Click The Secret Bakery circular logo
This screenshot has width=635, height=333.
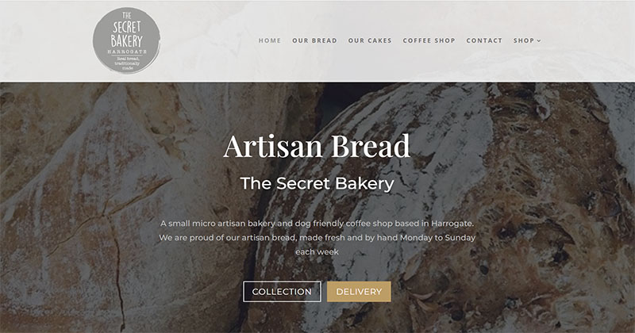pos(126,40)
